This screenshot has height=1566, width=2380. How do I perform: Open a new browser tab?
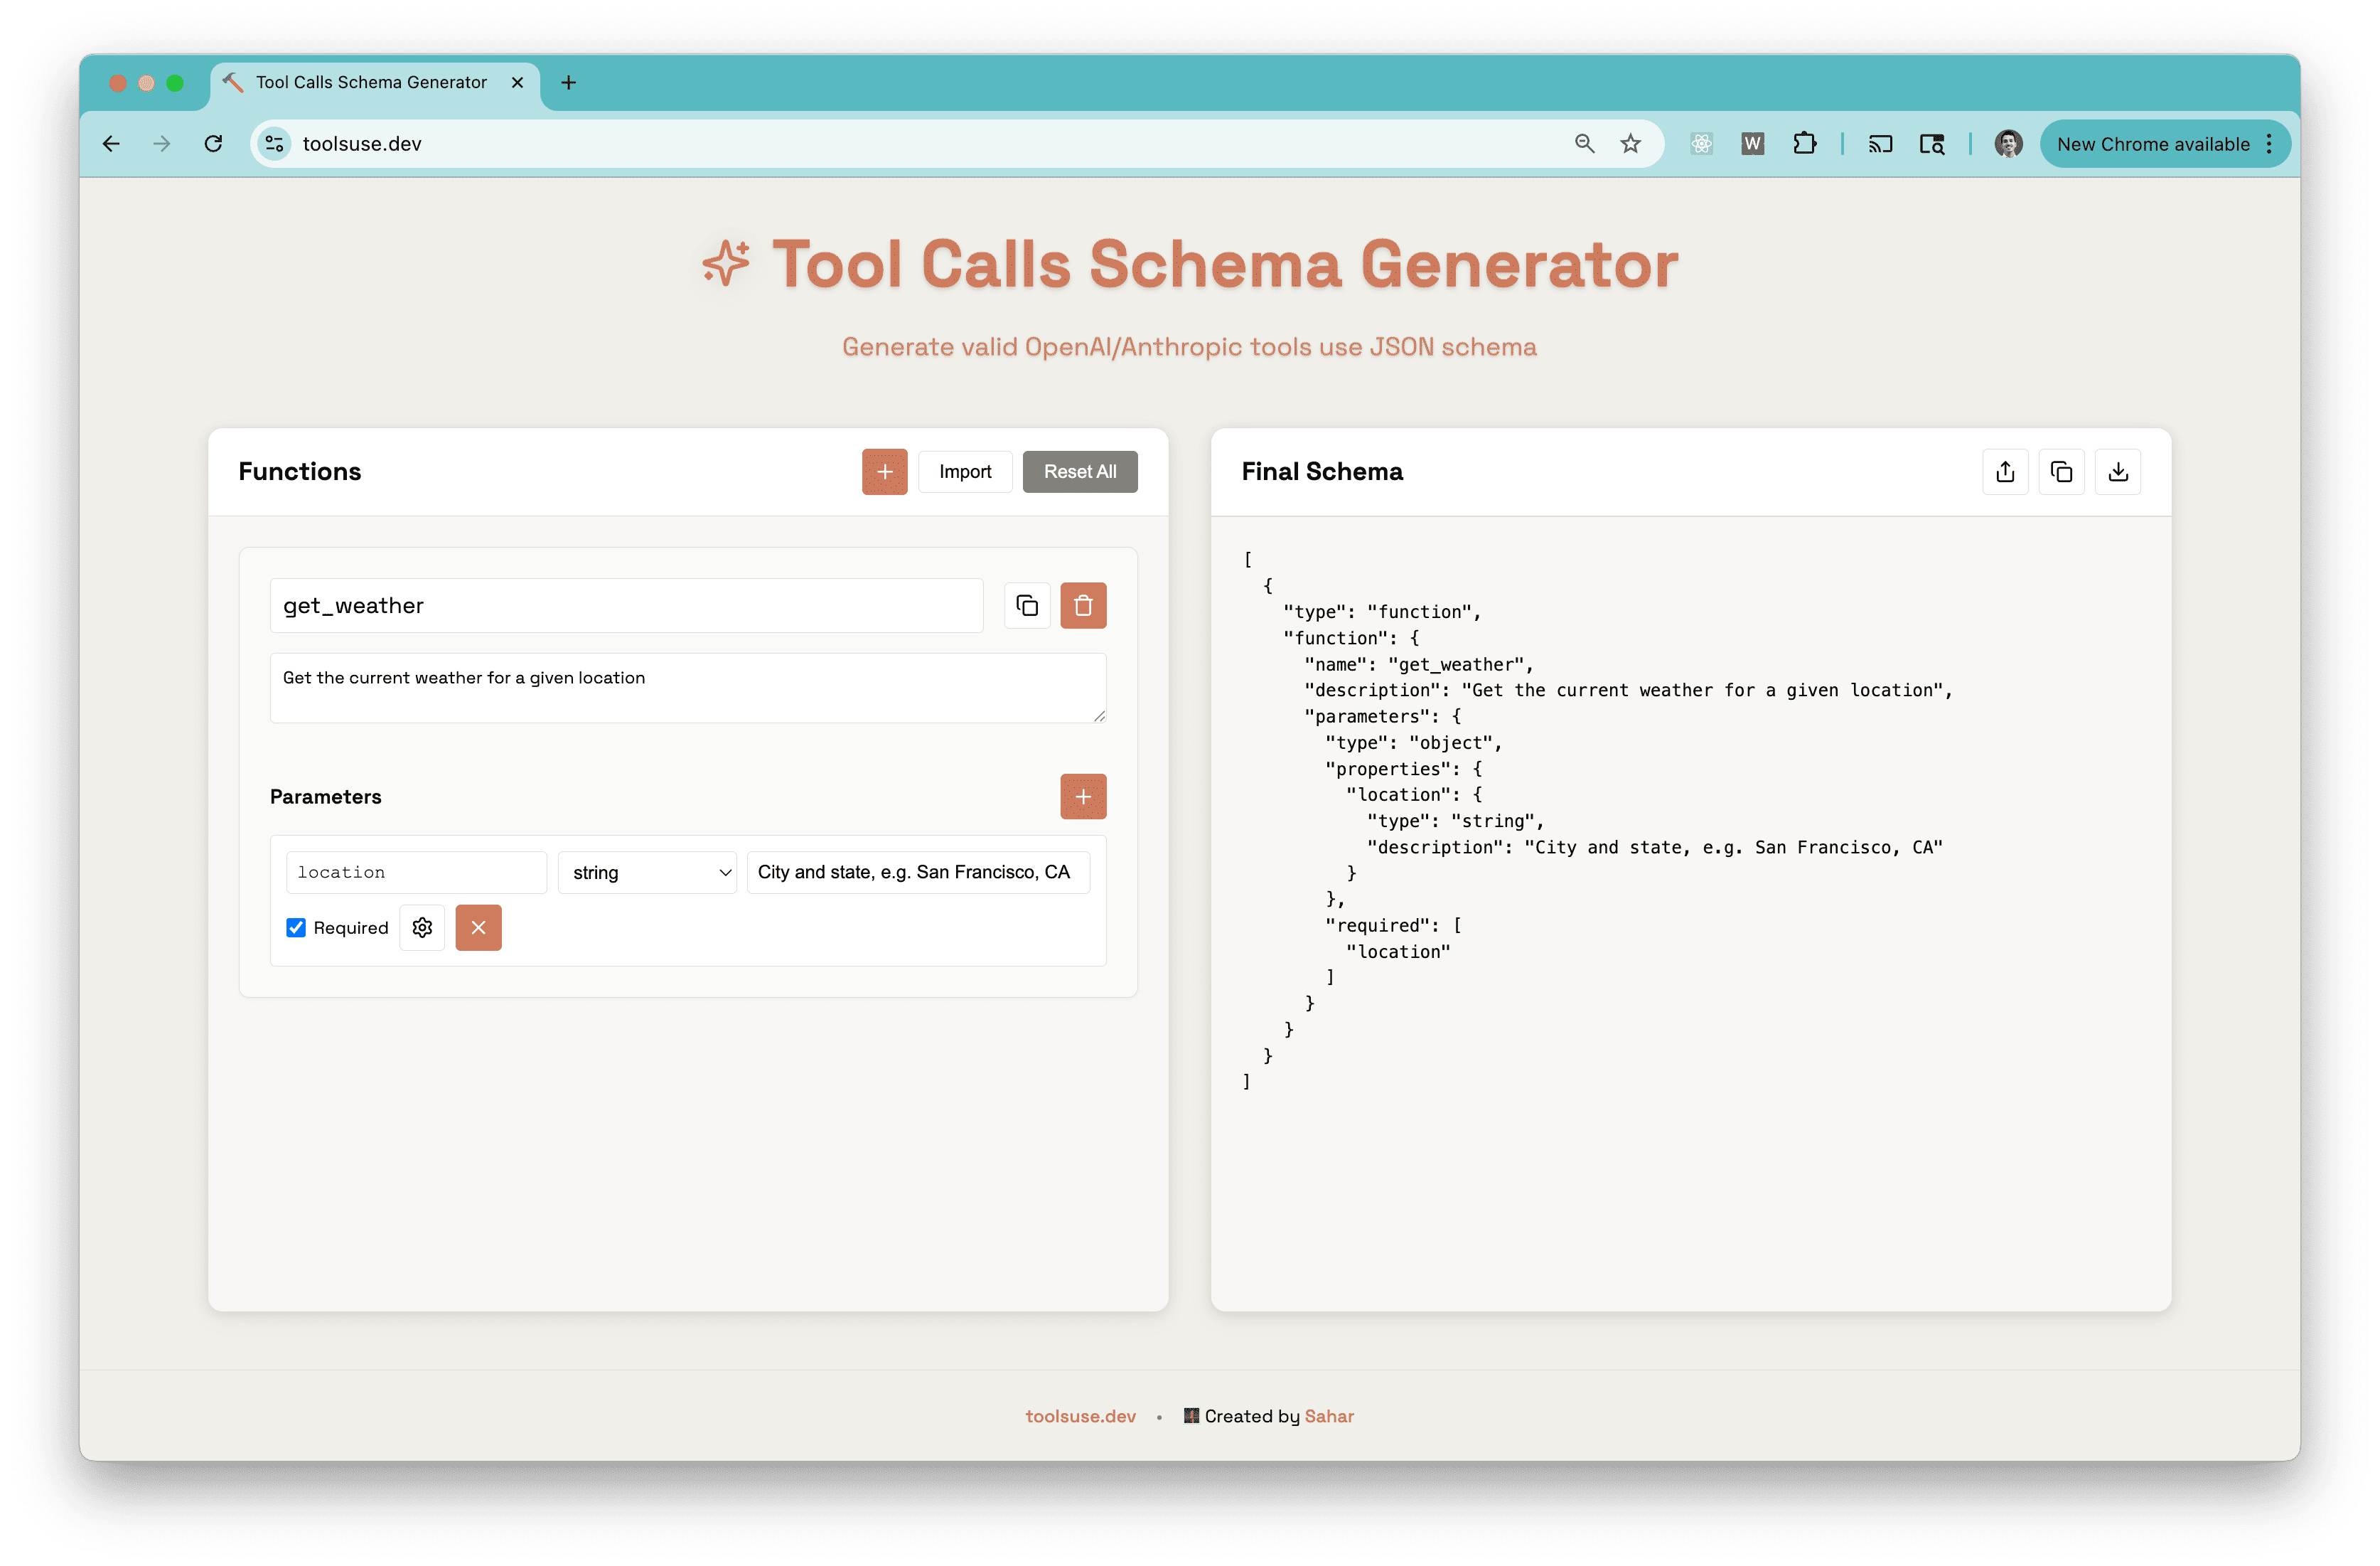(x=568, y=82)
